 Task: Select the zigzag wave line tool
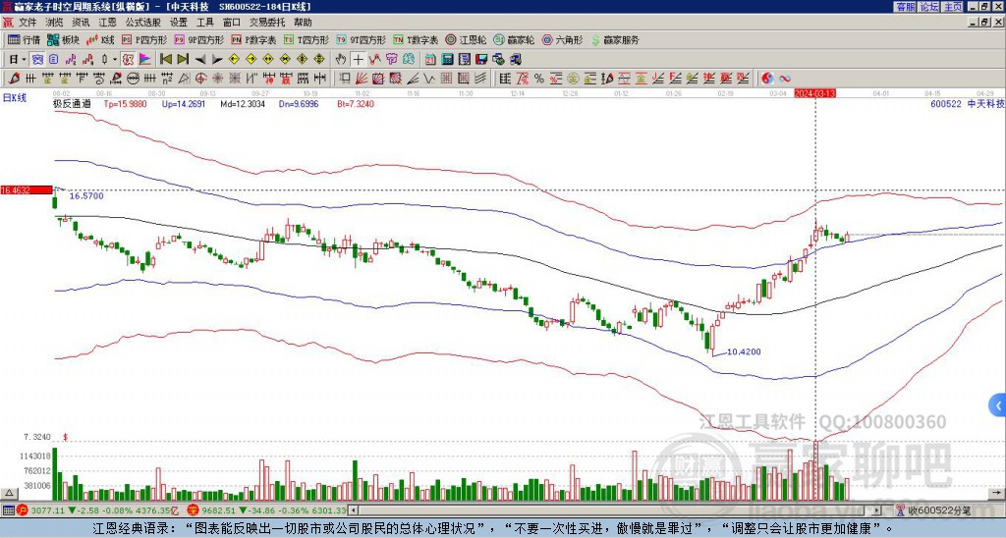(428, 79)
